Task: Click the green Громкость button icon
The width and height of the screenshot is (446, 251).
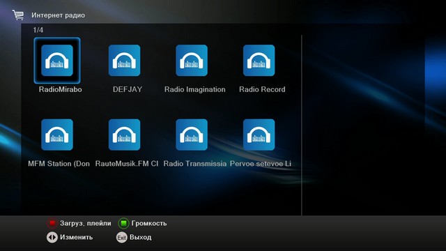Action: [123, 223]
